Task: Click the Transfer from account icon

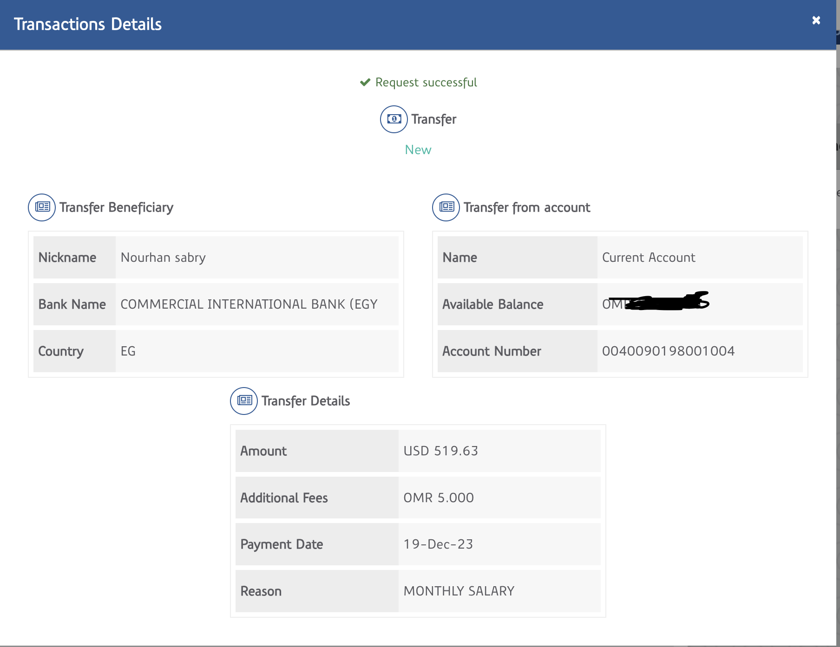Action: point(446,207)
